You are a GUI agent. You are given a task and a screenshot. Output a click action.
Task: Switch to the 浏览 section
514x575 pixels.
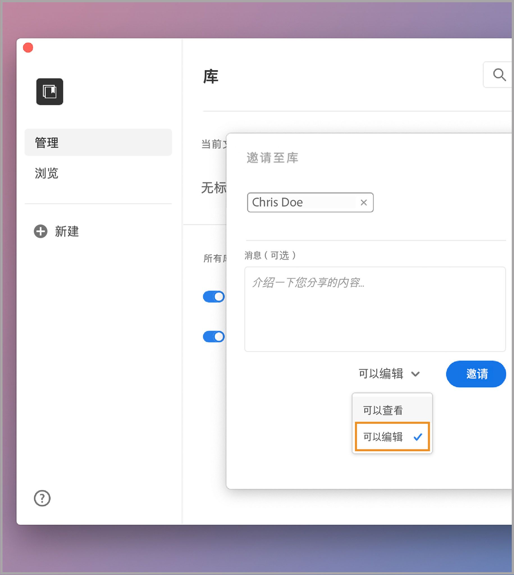[46, 174]
